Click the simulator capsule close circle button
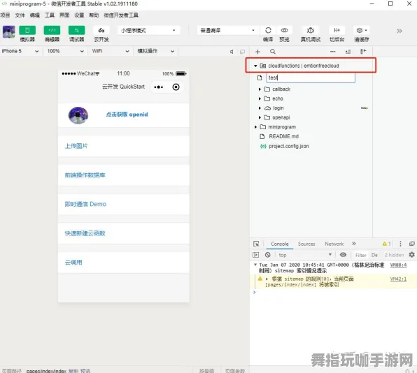 point(176,87)
